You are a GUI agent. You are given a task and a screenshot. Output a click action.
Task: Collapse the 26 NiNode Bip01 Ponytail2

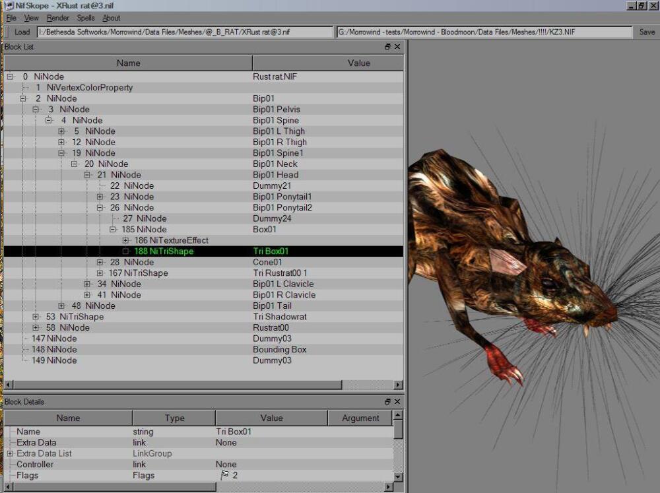pyautogui.click(x=100, y=207)
